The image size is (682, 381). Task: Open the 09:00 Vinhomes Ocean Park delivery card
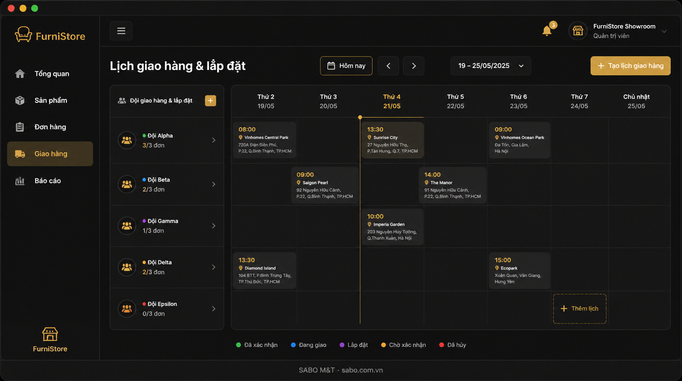coord(520,140)
